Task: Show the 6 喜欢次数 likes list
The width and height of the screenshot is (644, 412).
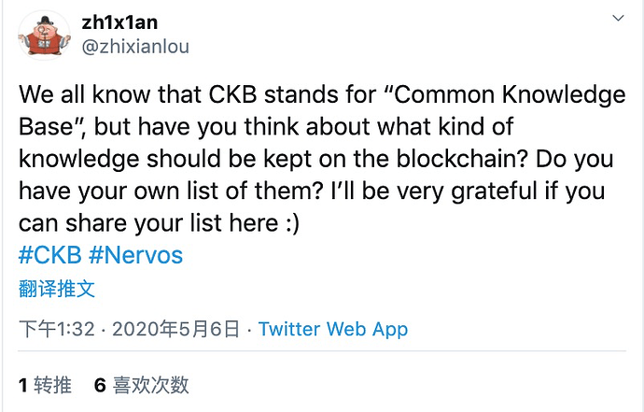Action: coord(142,385)
